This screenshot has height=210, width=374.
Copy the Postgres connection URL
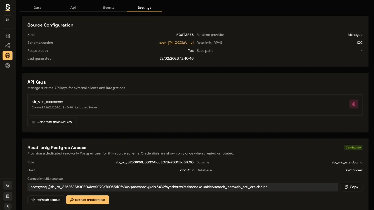tap(351, 187)
